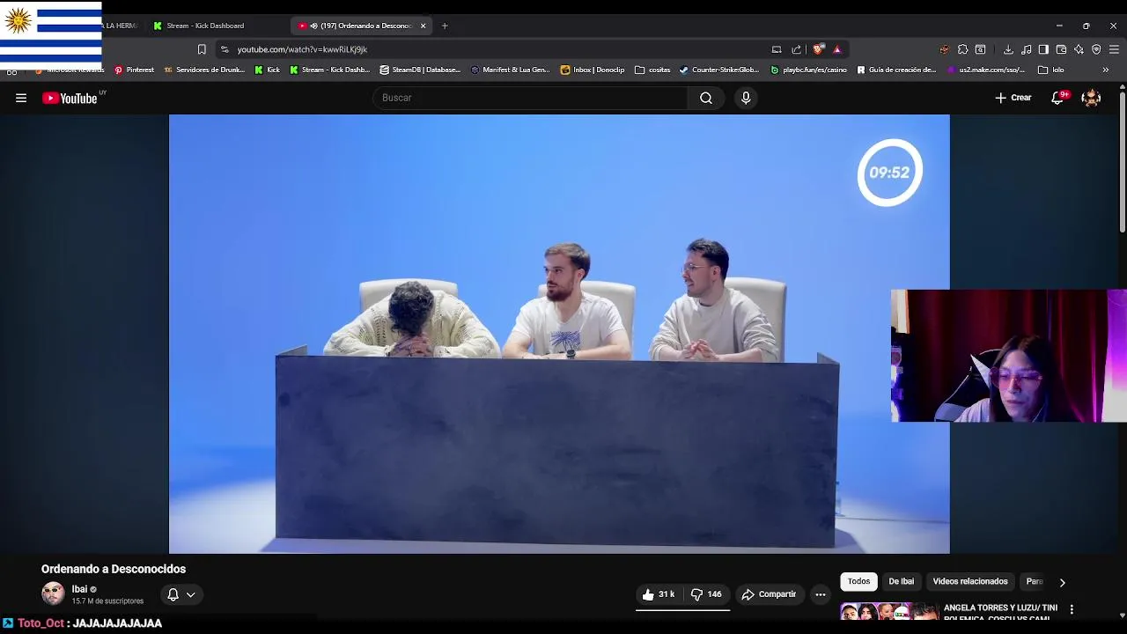
Task: Bookmark page with address bar bookmark icon
Action: pos(202,49)
